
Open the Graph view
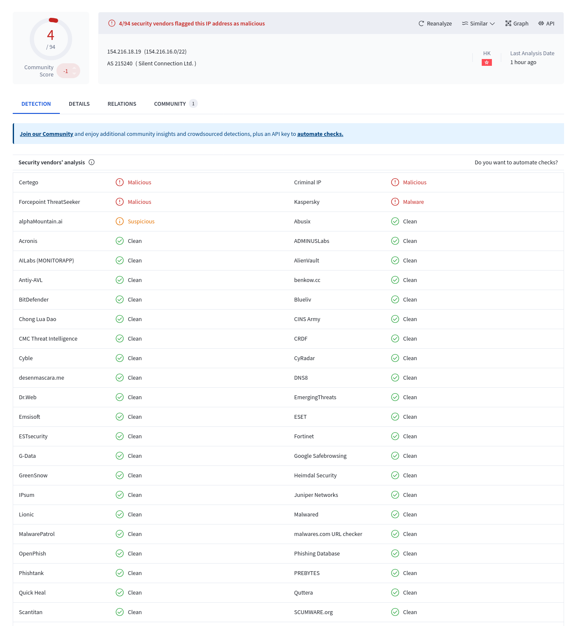click(517, 23)
